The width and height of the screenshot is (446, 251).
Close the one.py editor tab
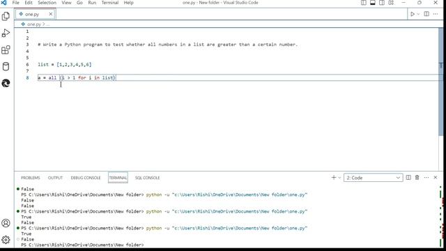tap(51, 14)
